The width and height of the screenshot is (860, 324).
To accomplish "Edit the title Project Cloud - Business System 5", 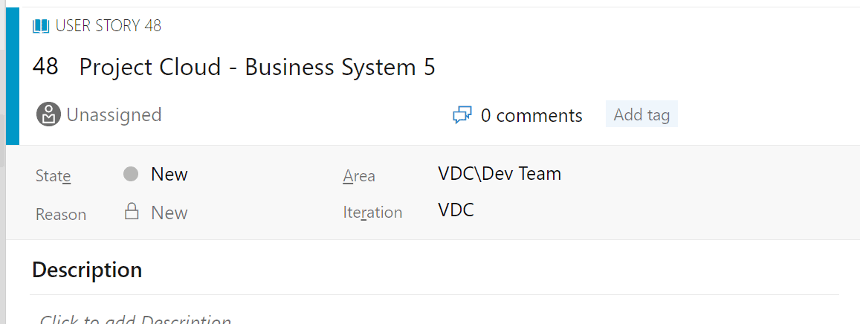I will (257, 67).
